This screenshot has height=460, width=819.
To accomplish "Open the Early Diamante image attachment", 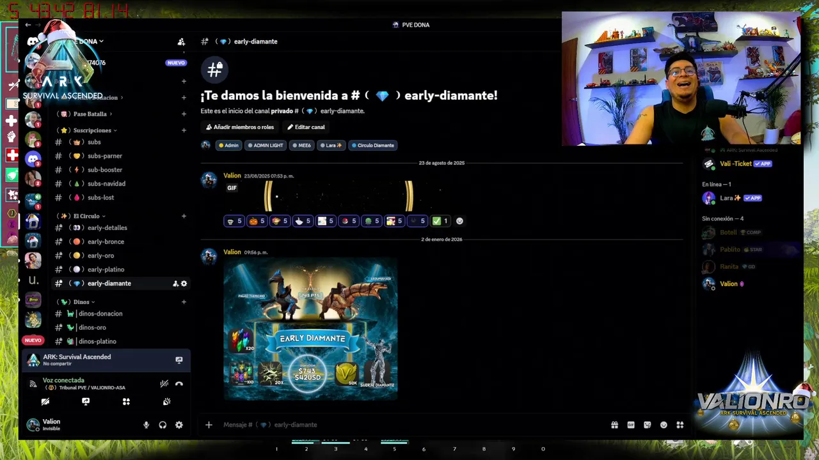I will [310, 329].
